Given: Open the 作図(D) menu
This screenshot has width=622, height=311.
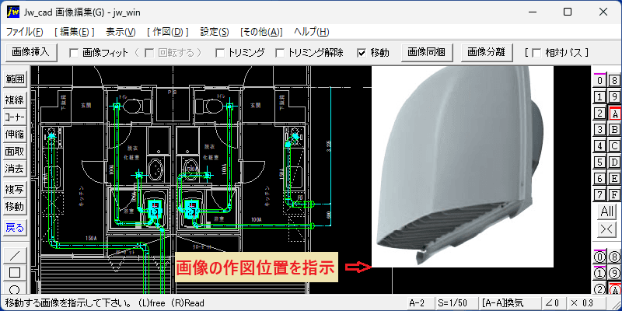Looking at the screenshot, I should click(167, 32).
